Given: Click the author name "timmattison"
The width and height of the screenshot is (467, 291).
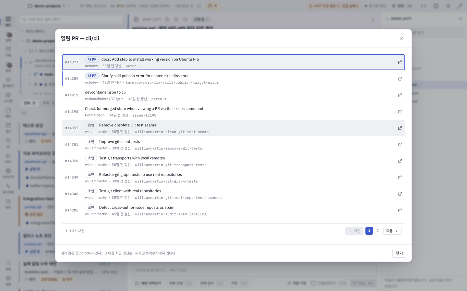Looking at the screenshot, I should tap(95, 115).
